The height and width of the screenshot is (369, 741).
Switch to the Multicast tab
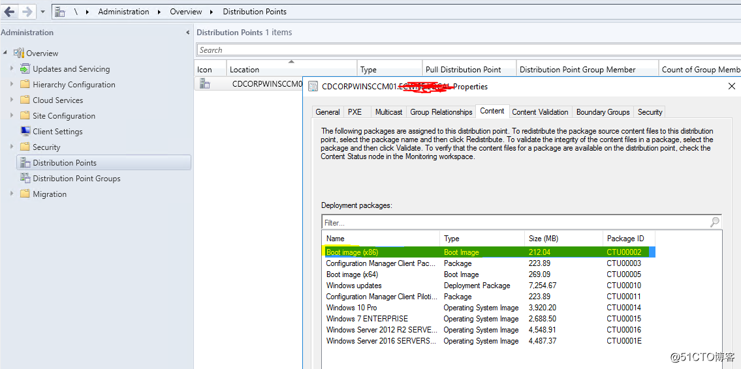(389, 112)
